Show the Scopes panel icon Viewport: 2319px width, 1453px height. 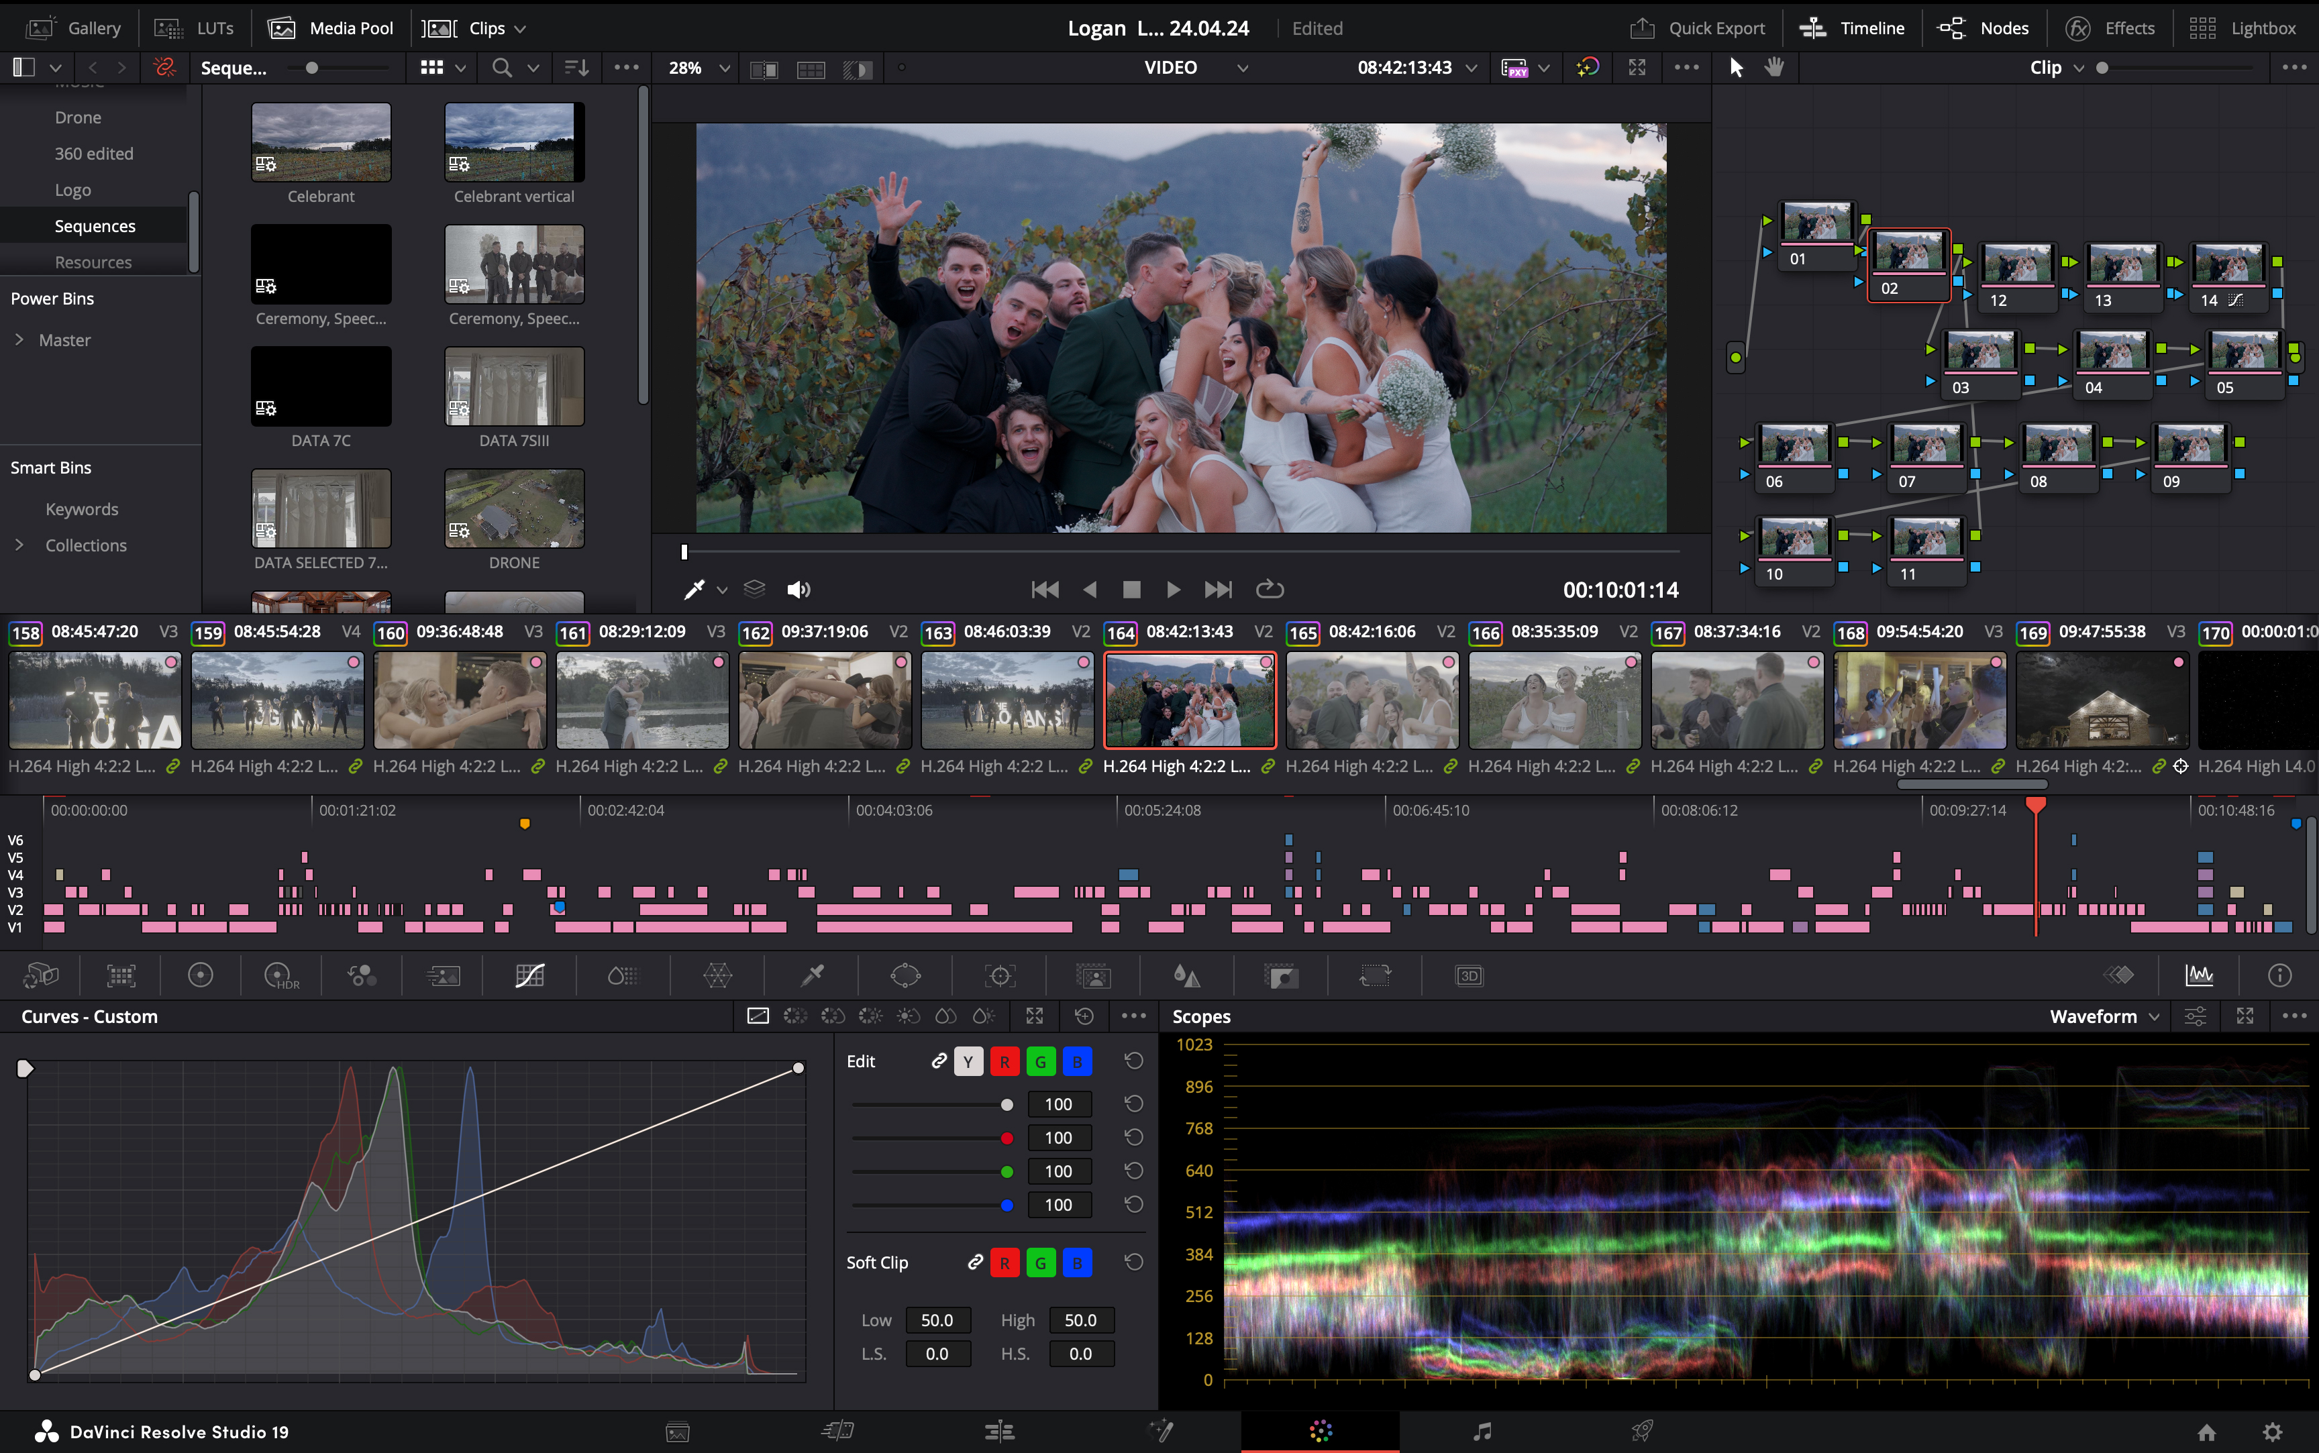(x=2199, y=975)
